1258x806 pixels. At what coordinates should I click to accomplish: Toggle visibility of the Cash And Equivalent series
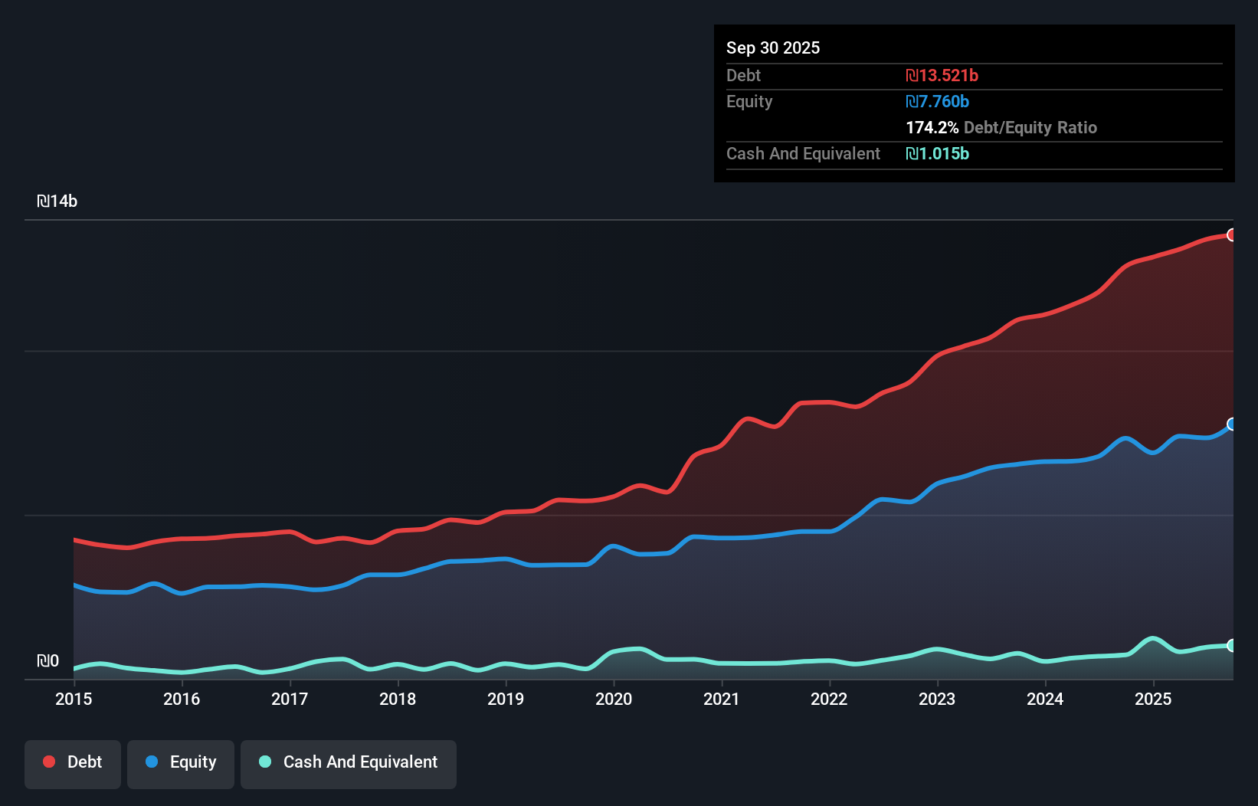tap(349, 762)
